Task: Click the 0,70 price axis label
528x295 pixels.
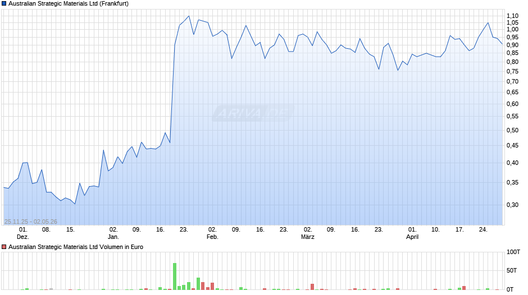Action: click(x=512, y=81)
